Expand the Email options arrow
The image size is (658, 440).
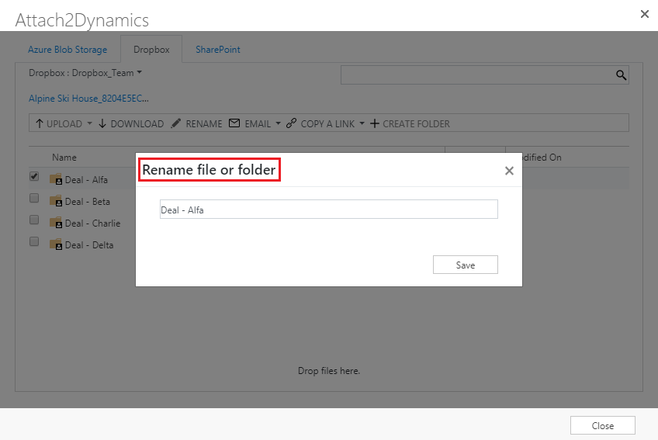[278, 123]
